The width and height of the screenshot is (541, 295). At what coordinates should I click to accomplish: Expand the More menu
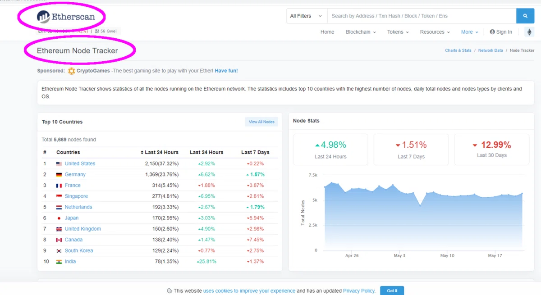pos(470,32)
